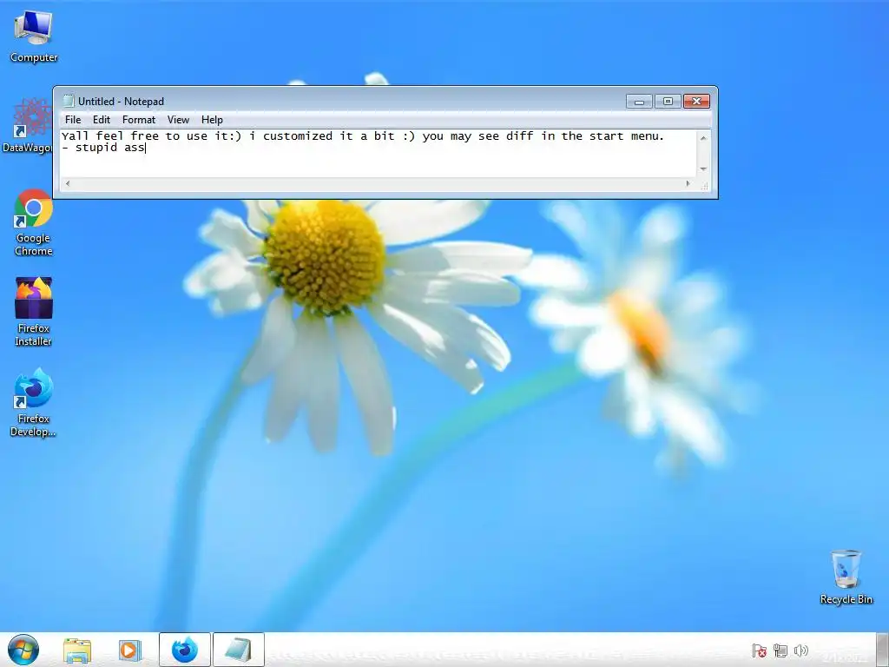The width and height of the screenshot is (889, 667).
Task: Click the vertical scrollbar up arrow
Action: (703, 137)
